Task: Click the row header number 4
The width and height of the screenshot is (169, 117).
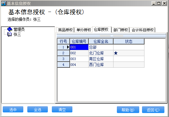Action: [63, 65]
